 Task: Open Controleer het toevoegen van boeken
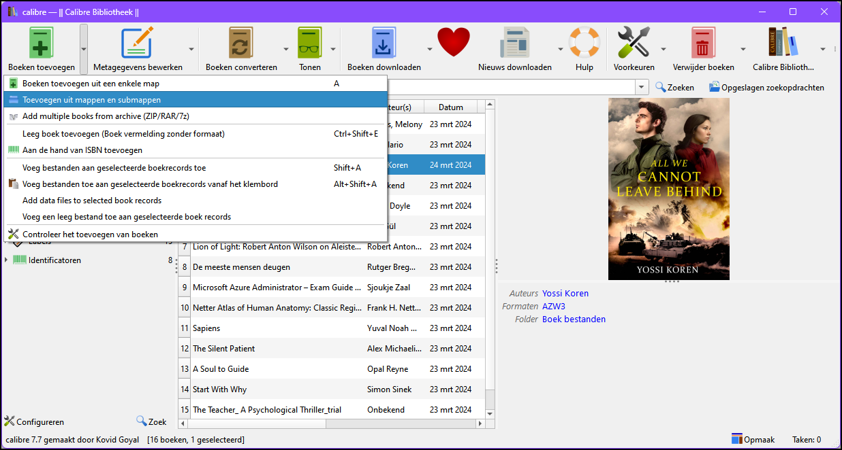[196, 235]
